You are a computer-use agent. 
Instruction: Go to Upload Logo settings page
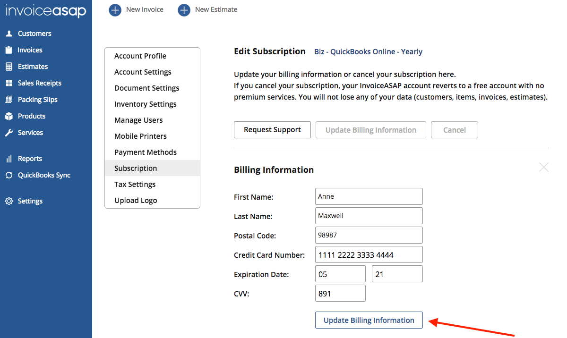[136, 200]
